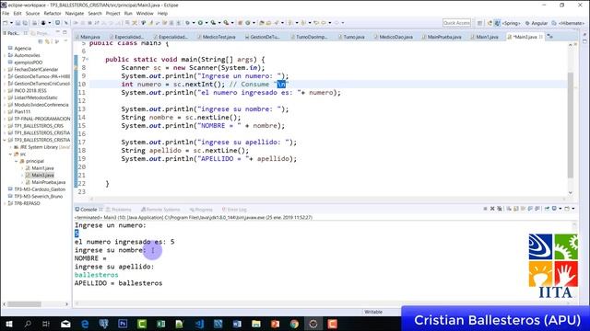Terminate console with red stop icon
The height and width of the screenshot is (331, 590).
point(485,209)
